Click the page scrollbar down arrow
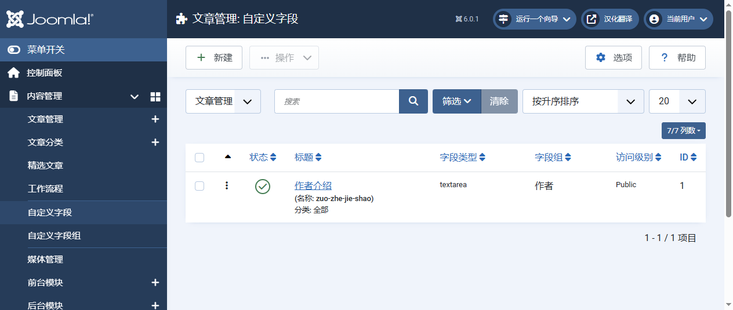Viewport: 733px width, 310px height. click(x=728, y=305)
